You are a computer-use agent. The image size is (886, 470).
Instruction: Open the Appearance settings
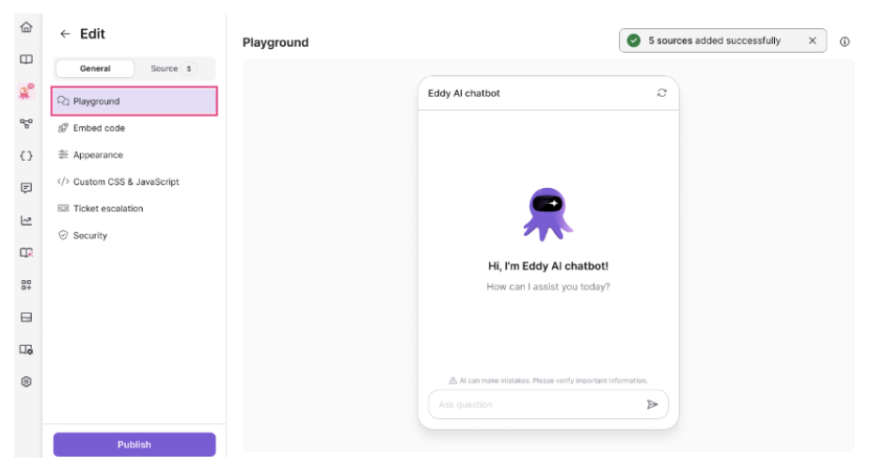coord(98,155)
